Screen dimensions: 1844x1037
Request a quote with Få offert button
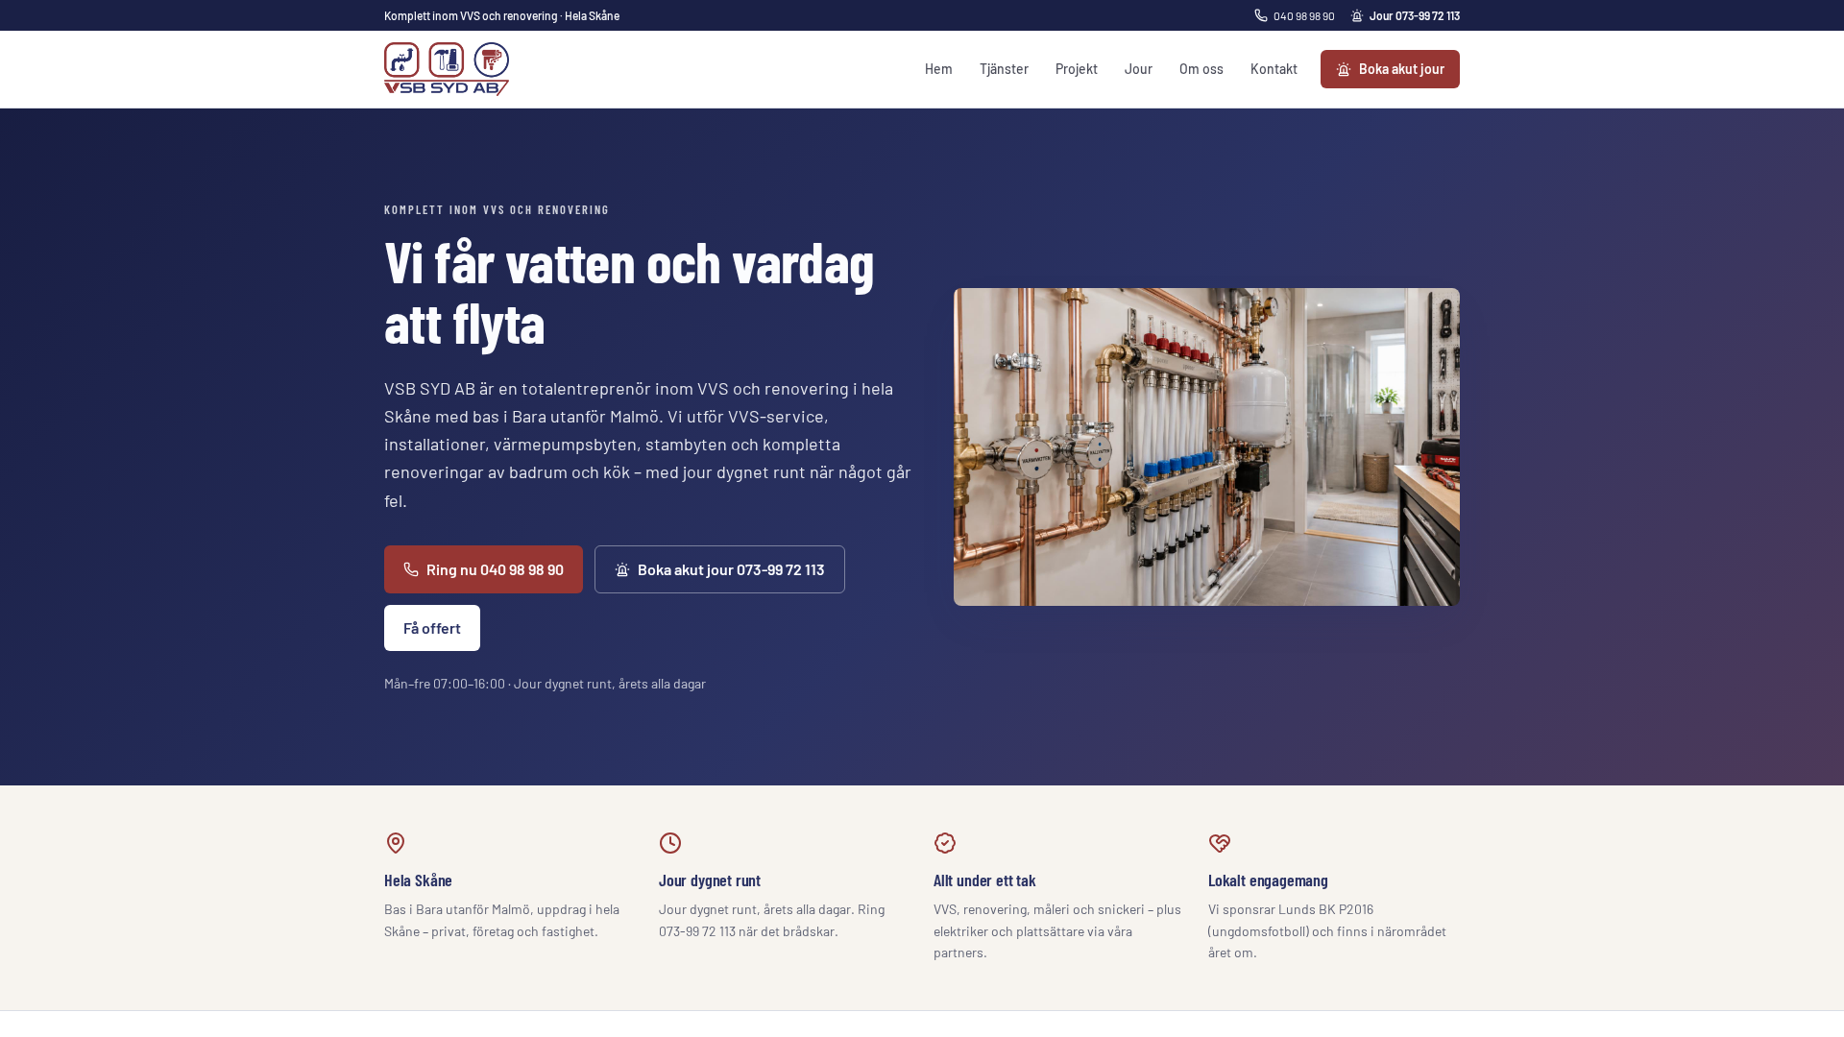432,628
